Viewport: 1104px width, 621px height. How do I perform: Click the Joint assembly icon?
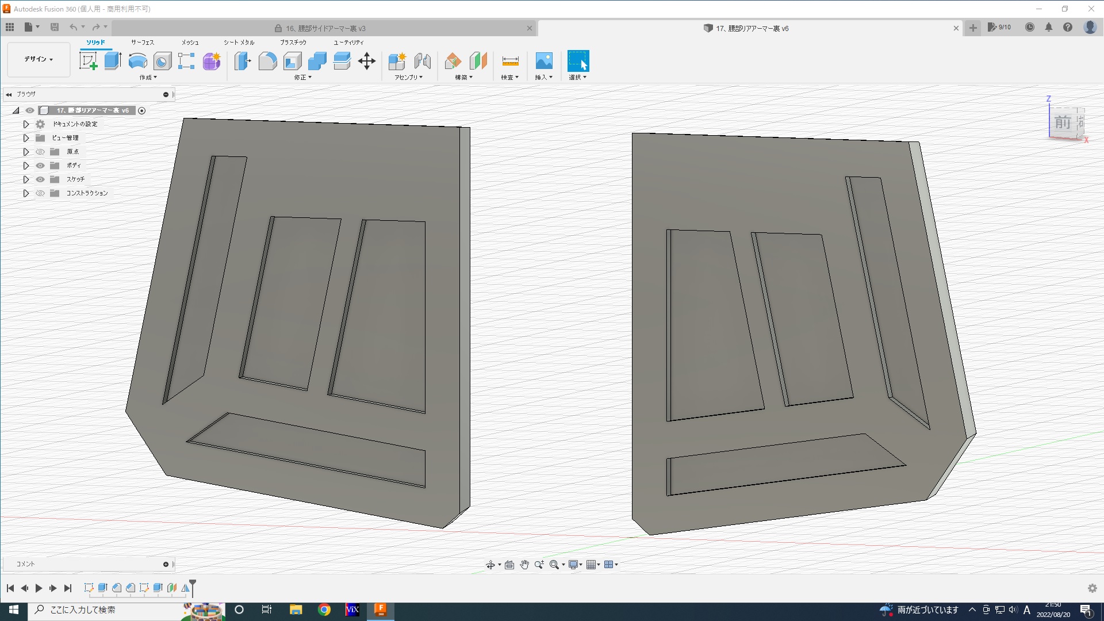pos(422,61)
